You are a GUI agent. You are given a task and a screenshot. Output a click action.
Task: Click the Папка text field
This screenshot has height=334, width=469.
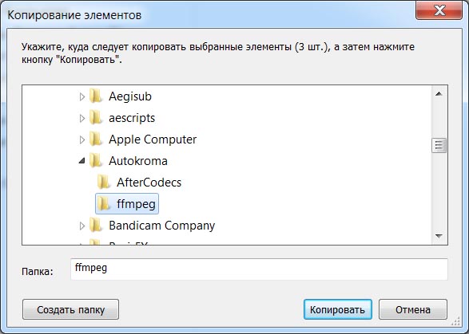click(259, 269)
